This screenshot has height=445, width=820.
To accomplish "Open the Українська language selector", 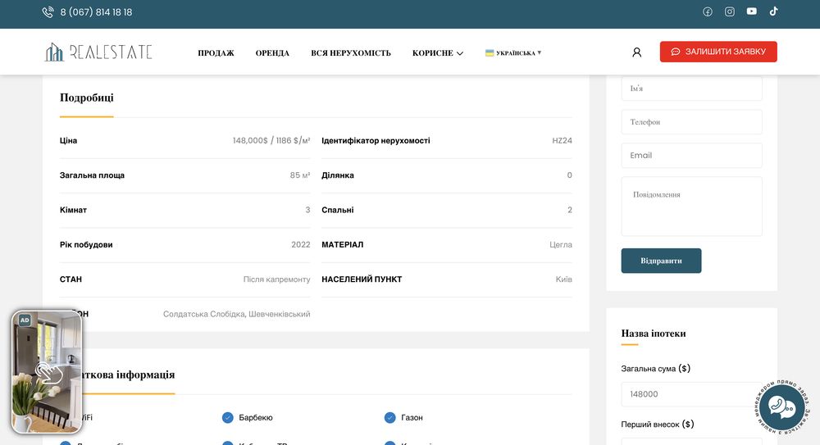I will (513, 53).
